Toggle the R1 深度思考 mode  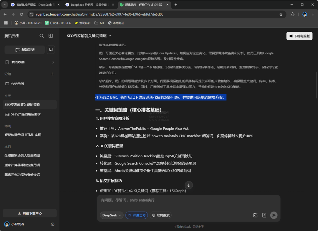pos(137,215)
